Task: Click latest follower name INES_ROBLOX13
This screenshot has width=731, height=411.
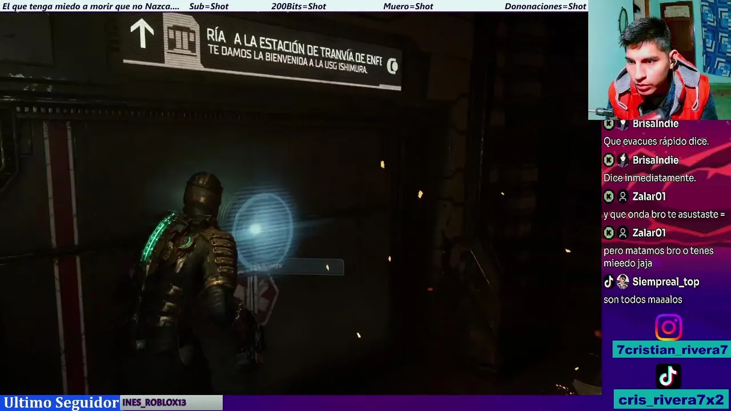Action: click(x=154, y=403)
